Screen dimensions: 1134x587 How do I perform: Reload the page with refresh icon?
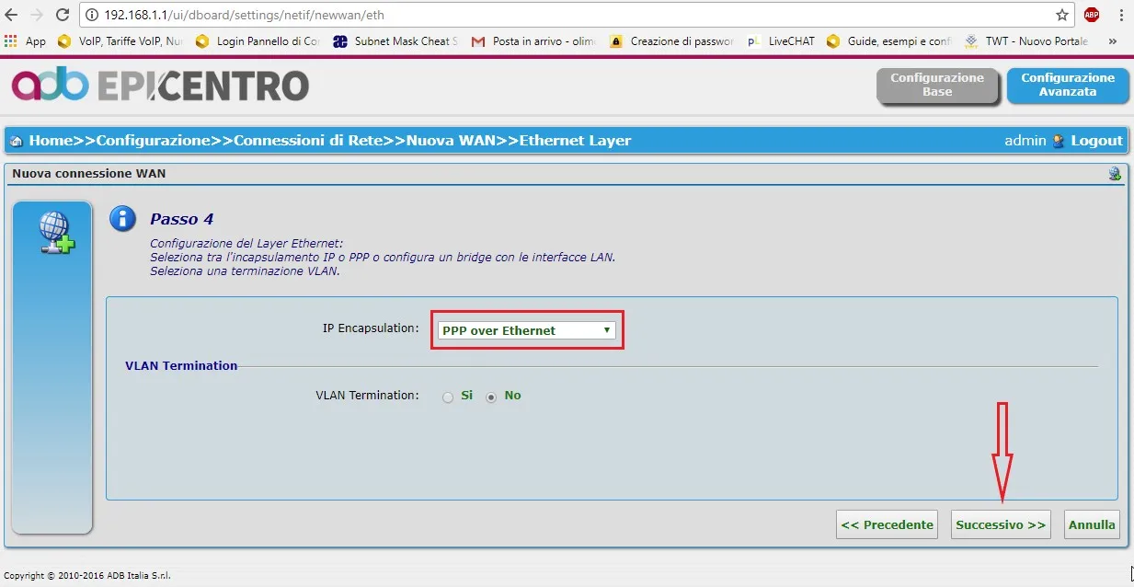pyautogui.click(x=63, y=15)
